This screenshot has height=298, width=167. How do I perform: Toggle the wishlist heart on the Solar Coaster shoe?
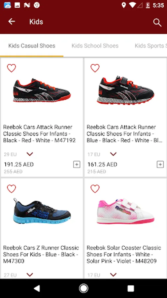click(95, 189)
